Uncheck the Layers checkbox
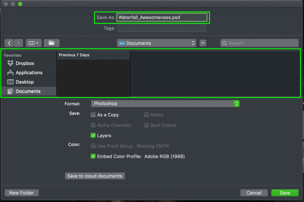Viewport: 304px width, 202px height. (x=93, y=136)
